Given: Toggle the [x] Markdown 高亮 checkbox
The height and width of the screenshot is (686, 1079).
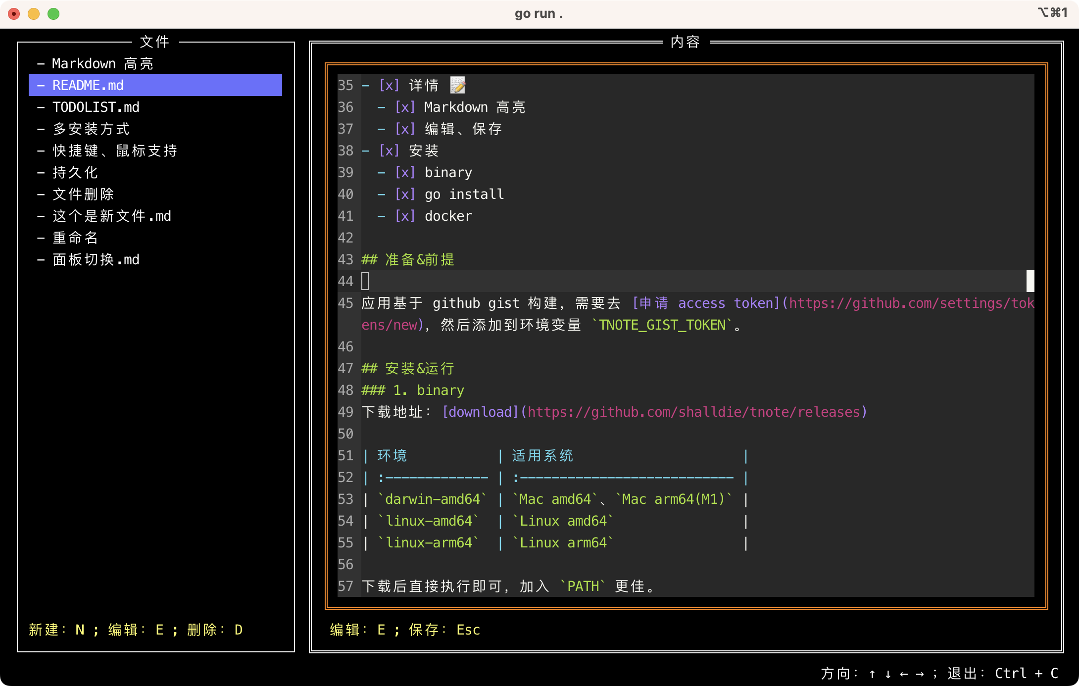Looking at the screenshot, I should pyautogui.click(x=405, y=107).
